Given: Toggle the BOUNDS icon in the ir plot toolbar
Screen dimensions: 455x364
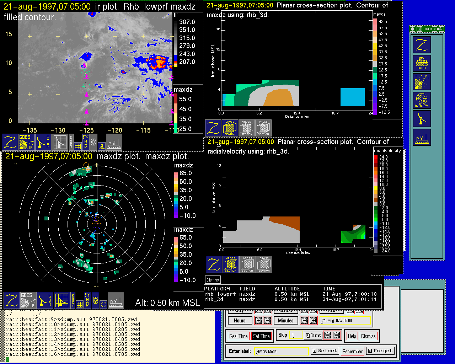Looking at the screenshot, I should click(71, 142).
